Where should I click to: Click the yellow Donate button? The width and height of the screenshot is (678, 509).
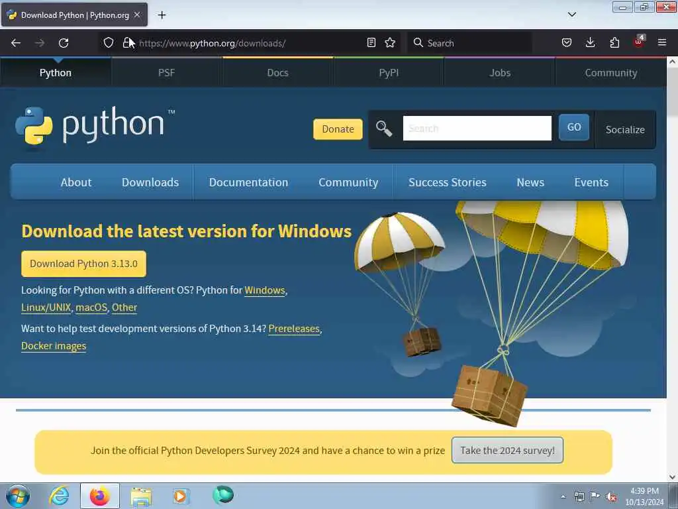pos(338,129)
